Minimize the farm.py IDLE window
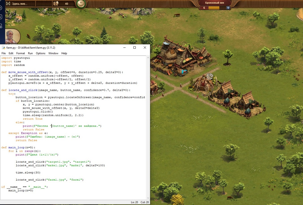Screen dimensions: 303x205 [124, 48]
